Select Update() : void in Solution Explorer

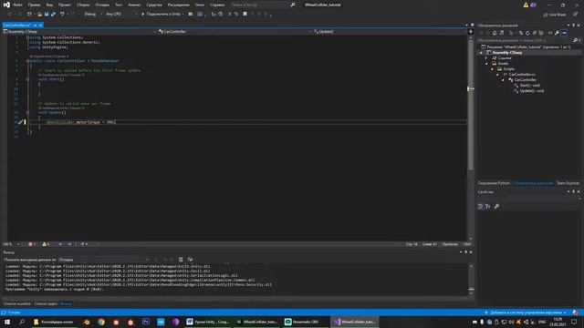coord(531,91)
